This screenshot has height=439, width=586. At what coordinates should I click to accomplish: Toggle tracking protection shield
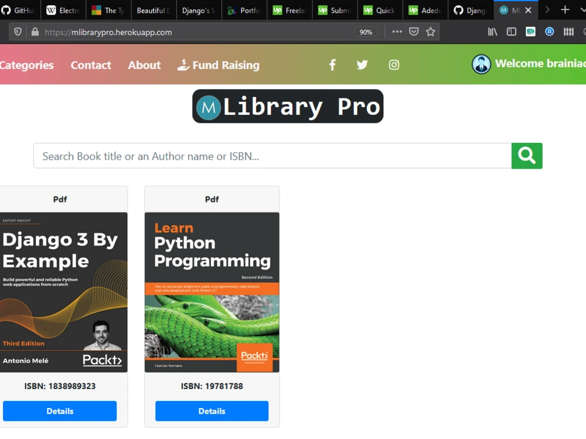[x=18, y=32]
